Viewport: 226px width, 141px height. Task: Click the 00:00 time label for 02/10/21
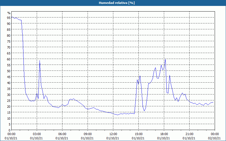point(215,134)
